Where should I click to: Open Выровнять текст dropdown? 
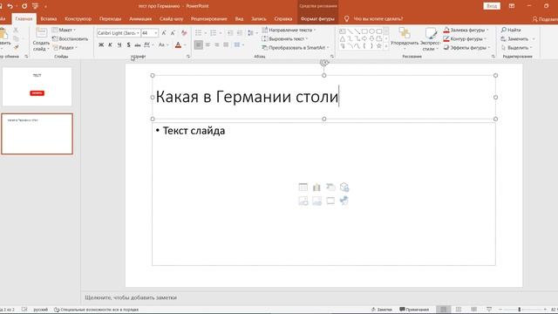tap(285, 38)
